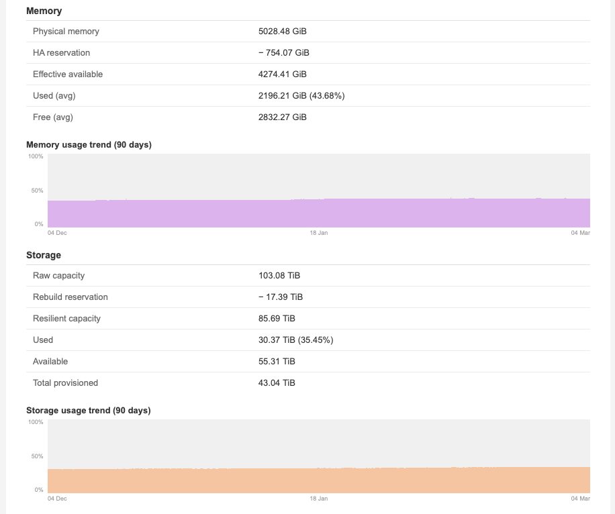Image resolution: width=615 pixels, height=514 pixels.
Task: Click the 18 Jan marker on memory chart
Action: (x=319, y=233)
